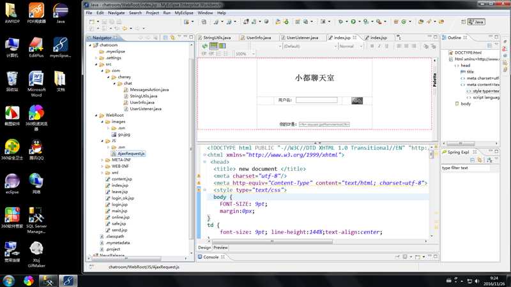The image size is (511, 287).
Task: Open the EditPlus desktop icon
Action: [36, 47]
